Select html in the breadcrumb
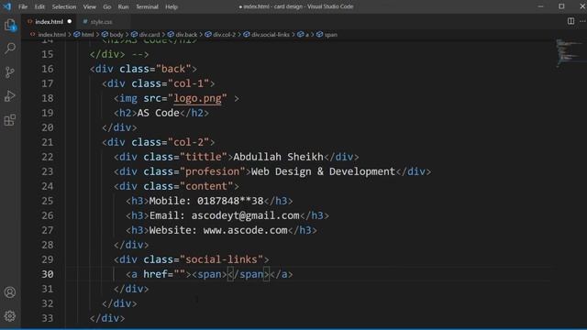The width and height of the screenshot is (587, 330). pyautogui.click(x=87, y=35)
